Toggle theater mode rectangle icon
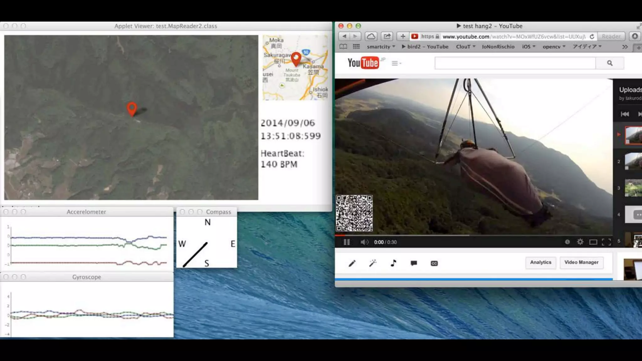Viewport: 642px width, 361px height. point(593,242)
